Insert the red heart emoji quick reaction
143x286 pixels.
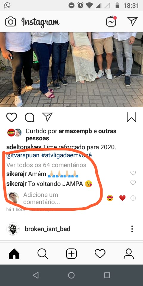point(122,198)
